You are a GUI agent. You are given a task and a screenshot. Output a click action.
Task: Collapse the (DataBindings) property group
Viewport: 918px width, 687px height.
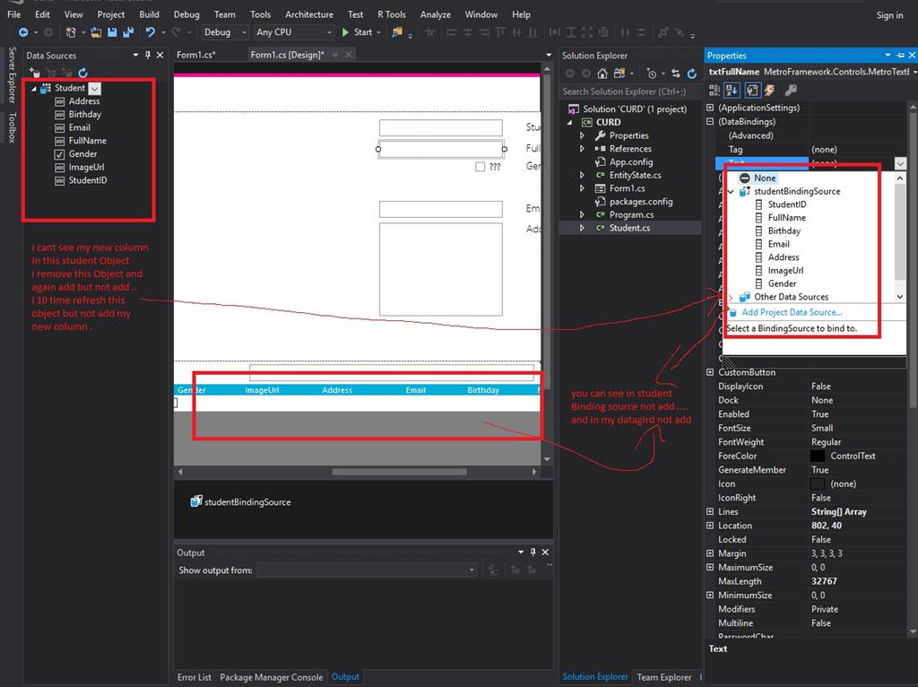[710, 122]
